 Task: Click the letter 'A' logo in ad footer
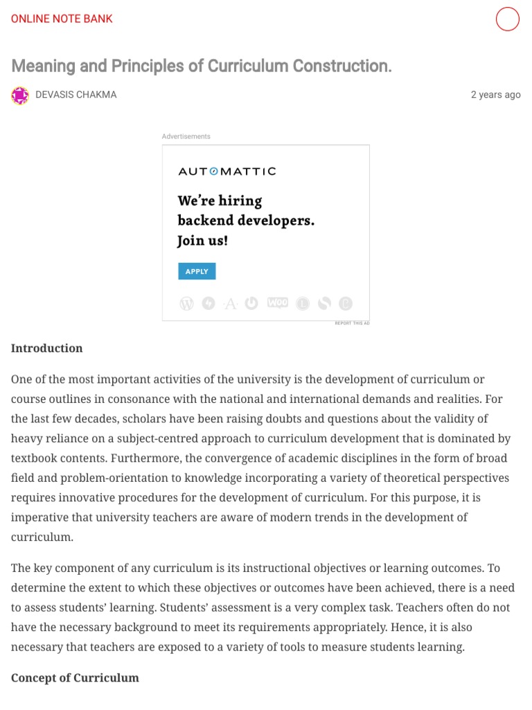point(230,303)
